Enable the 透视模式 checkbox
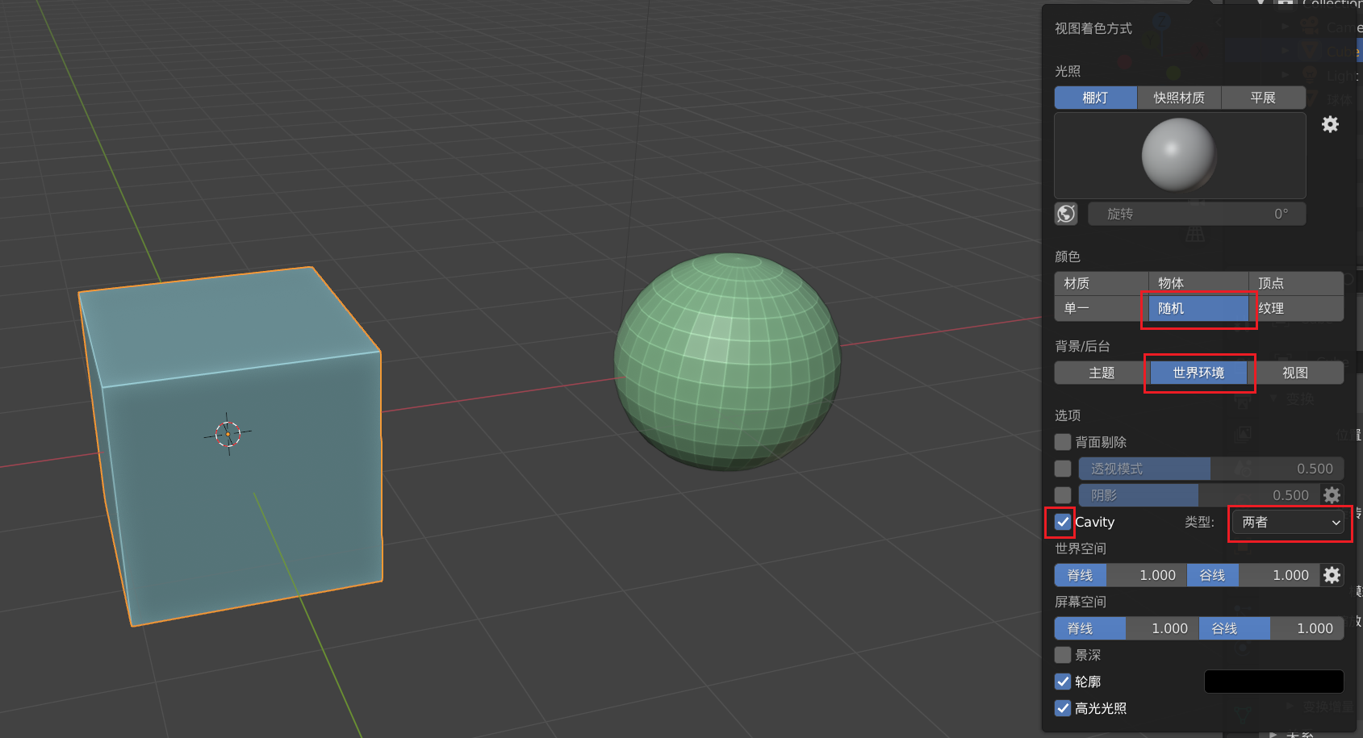This screenshot has width=1363, height=738. tap(1063, 469)
